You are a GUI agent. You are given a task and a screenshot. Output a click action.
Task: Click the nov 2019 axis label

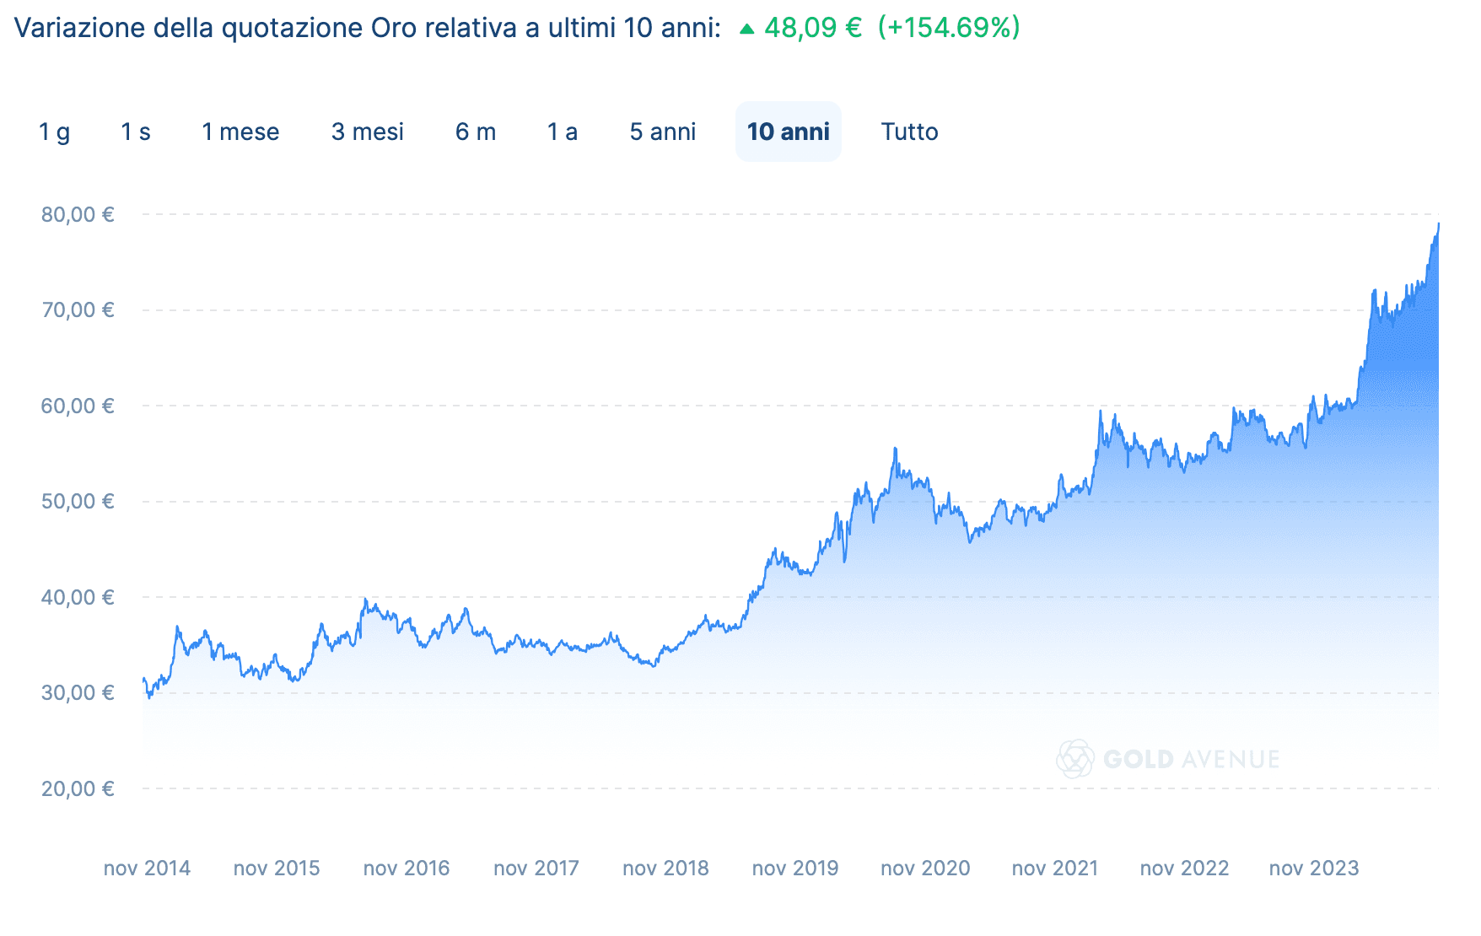click(x=794, y=868)
